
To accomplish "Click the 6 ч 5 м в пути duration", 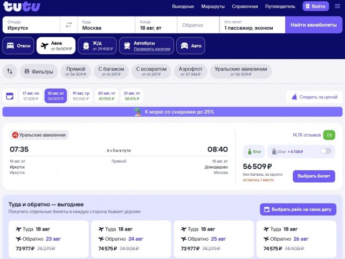I will tap(119, 150).
